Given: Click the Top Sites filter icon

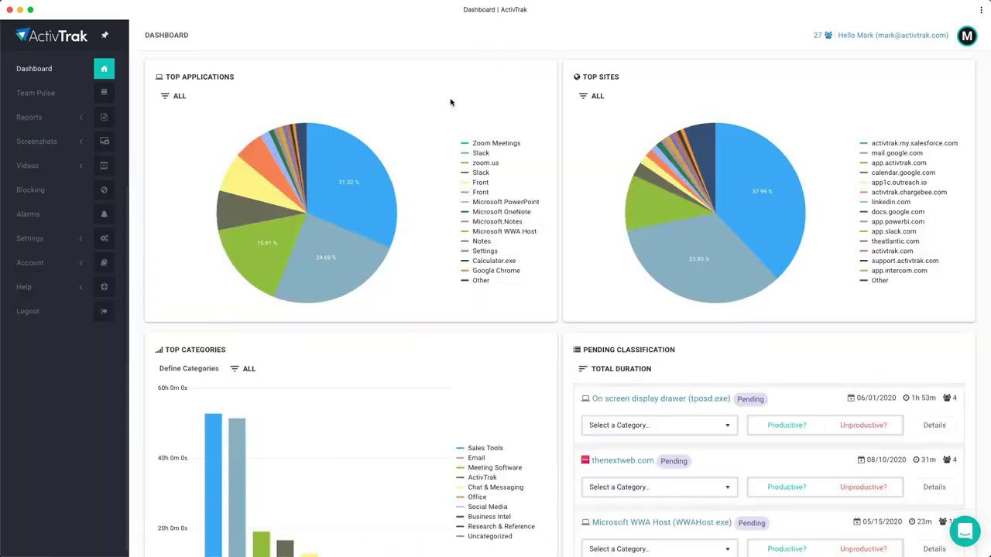Looking at the screenshot, I should click(583, 96).
